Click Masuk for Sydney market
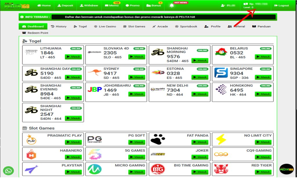The height and width of the screenshot is (178, 297). [x=137, y=77]
